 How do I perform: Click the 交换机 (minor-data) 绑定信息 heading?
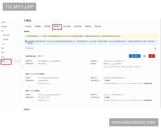pos(35,74)
